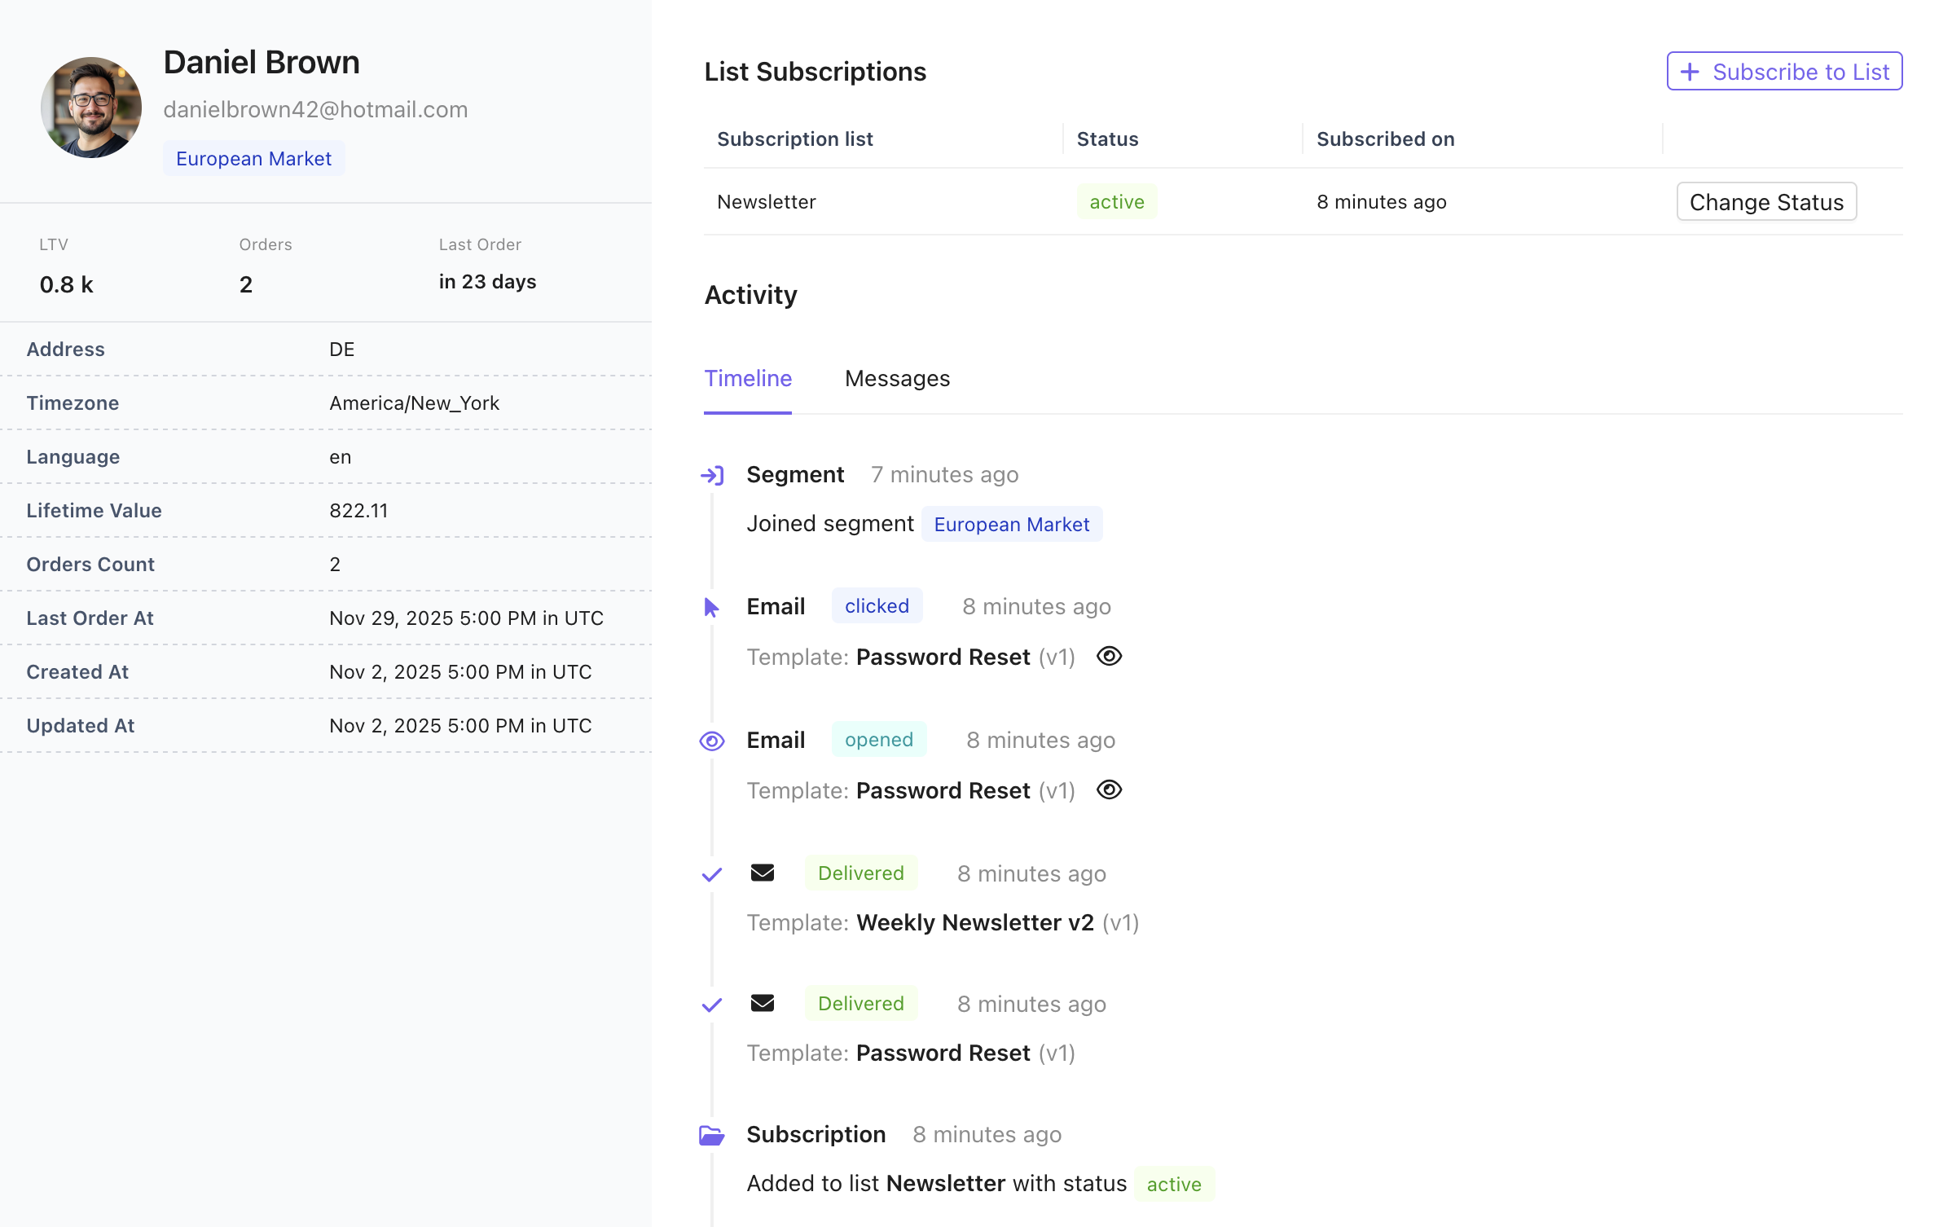Select the cursor icon next to clicked email
This screenshot has height=1227, width=1952.
pyautogui.click(x=711, y=606)
